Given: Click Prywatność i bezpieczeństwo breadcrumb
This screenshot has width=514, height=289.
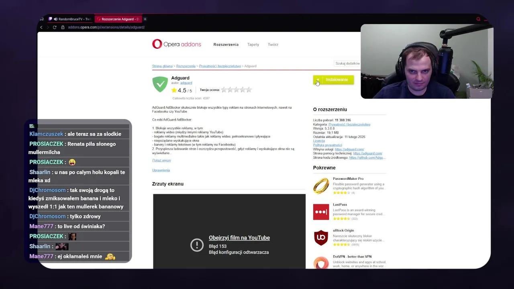Looking at the screenshot, I should click(x=220, y=66).
